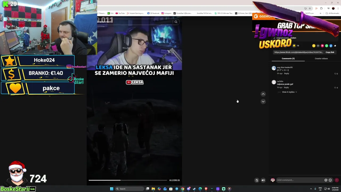Viewport: 341px width, 192px height.
Task: Switch to Creator videos tab
Action: pyautogui.click(x=321, y=58)
